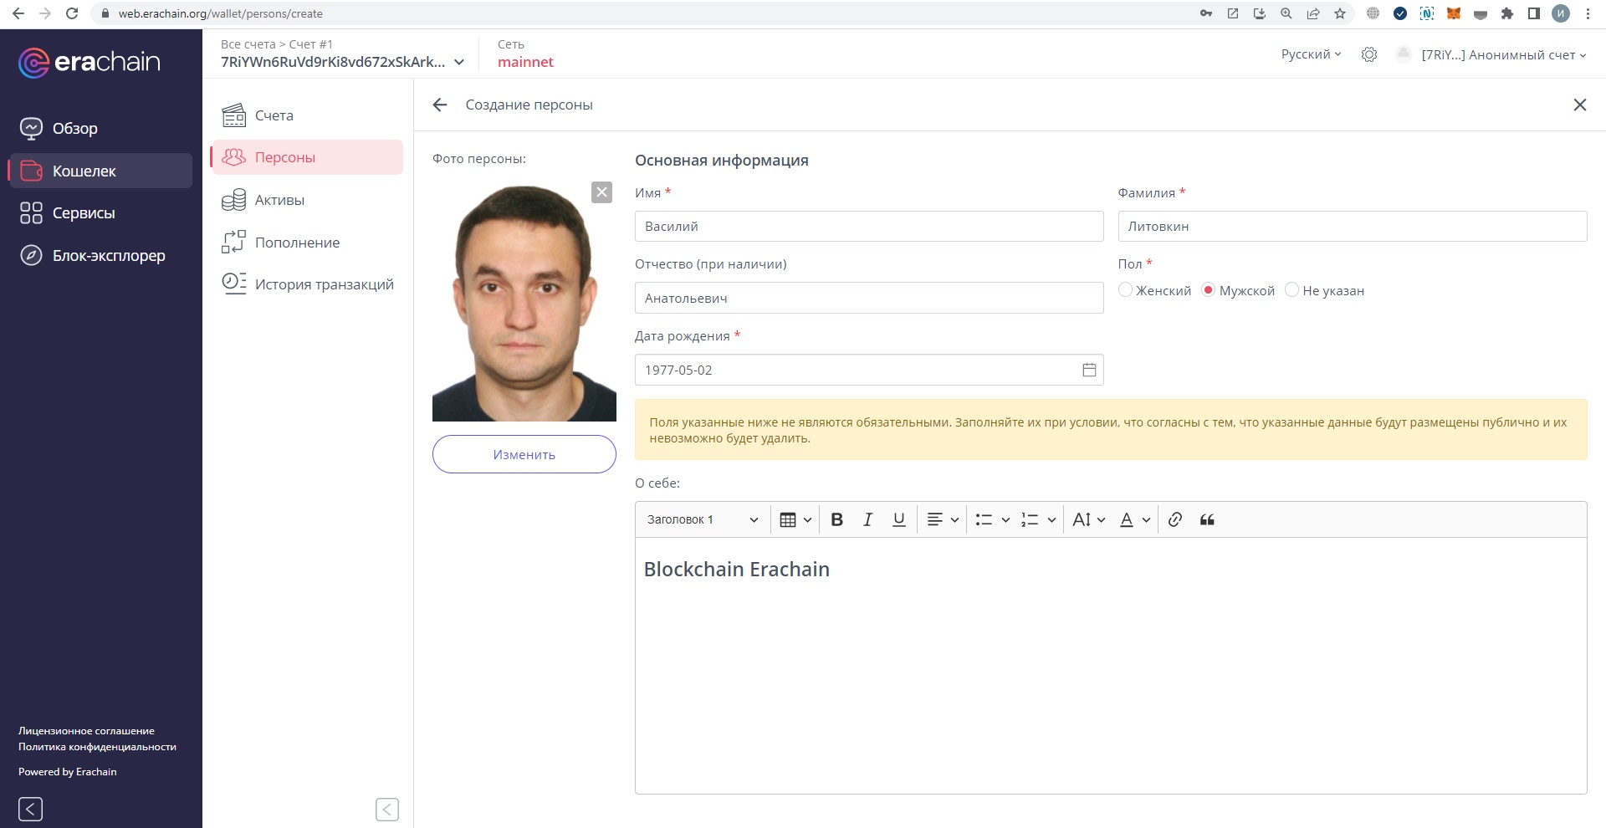
Task: Open Активы in the wallet menu
Action: pos(279,200)
